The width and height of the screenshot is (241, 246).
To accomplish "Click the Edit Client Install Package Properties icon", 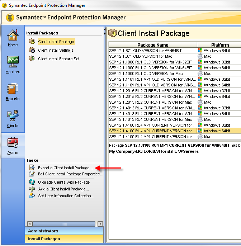I will (x=32, y=174).
